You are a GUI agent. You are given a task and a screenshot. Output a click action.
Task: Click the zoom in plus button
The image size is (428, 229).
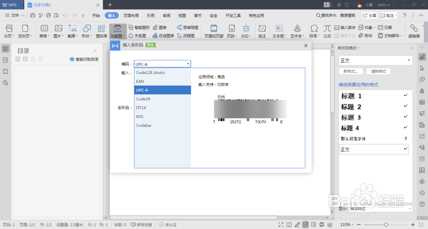pyautogui.click(x=413, y=225)
